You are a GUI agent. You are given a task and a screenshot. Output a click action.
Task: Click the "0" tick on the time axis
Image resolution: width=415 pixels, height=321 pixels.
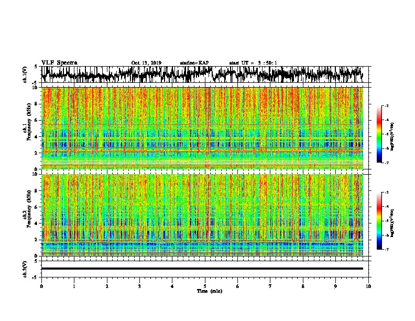(x=41, y=286)
